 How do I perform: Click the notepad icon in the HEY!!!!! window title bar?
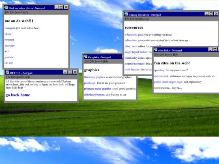point(7,72)
